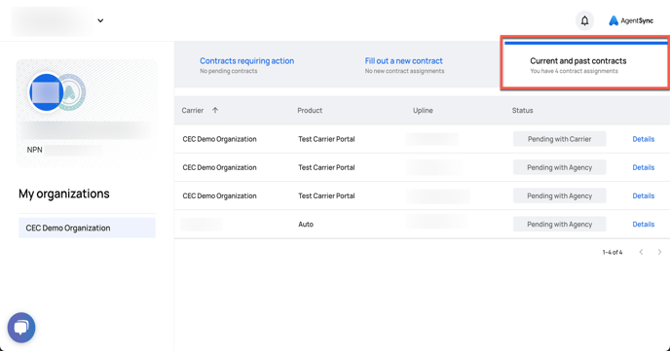Open Details for Pending with Carrier contract
This screenshot has height=351, width=670.
[643, 139]
